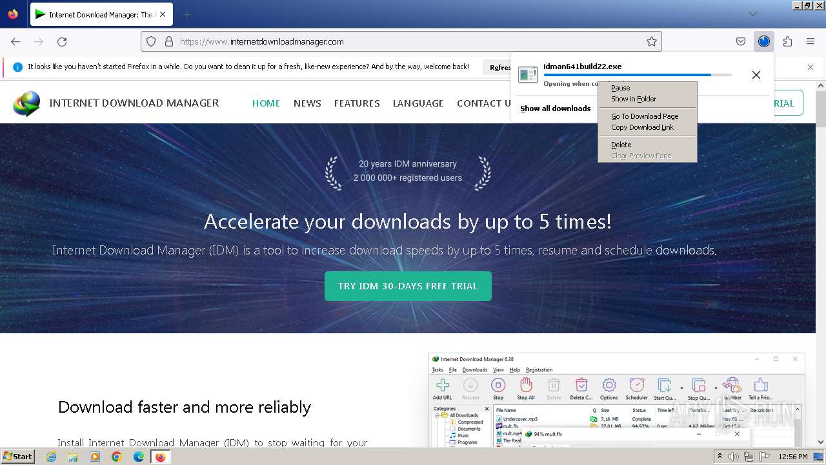Open the Firefox application menu

(811, 41)
